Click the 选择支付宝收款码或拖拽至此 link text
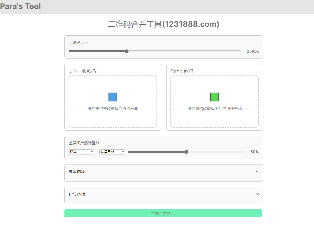 [x=112, y=109]
